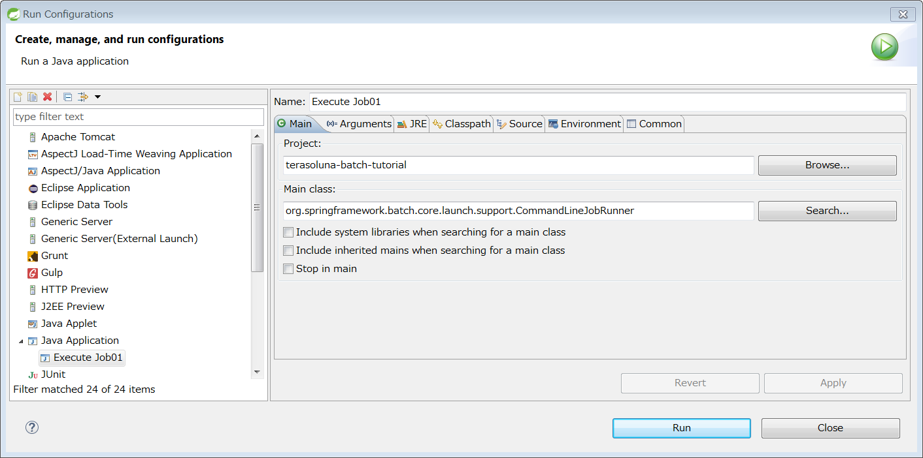Select HTTP Preview entry
The width and height of the screenshot is (923, 458).
click(x=75, y=290)
